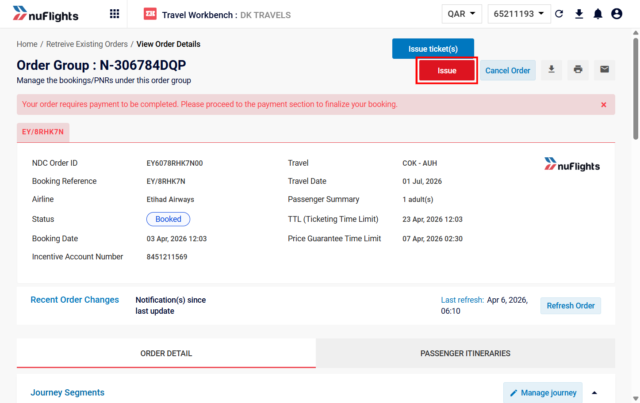Open the user account profile icon
640x403 pixels.
point(617,14)
